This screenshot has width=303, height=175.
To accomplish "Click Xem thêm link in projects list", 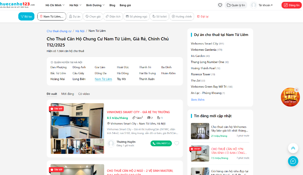I will (x=198, y=100).
